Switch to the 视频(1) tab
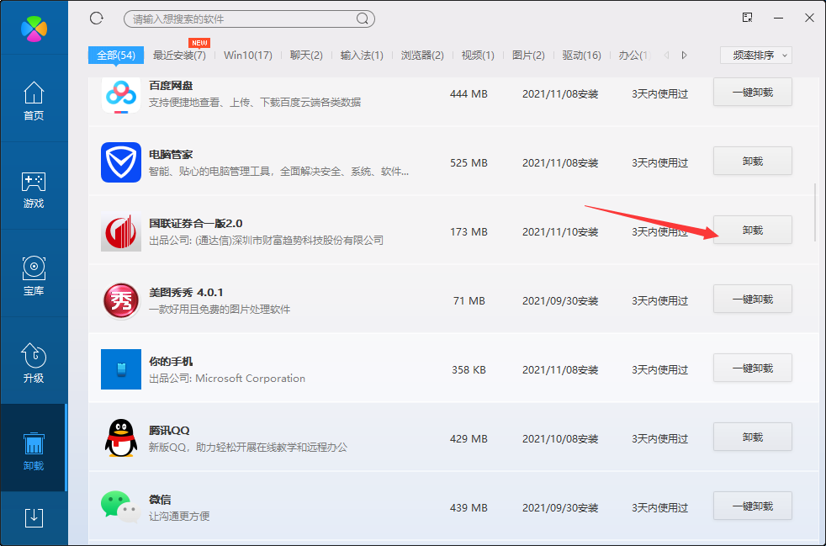The height and width of the screenshot is (546, 826). point(478,56)
